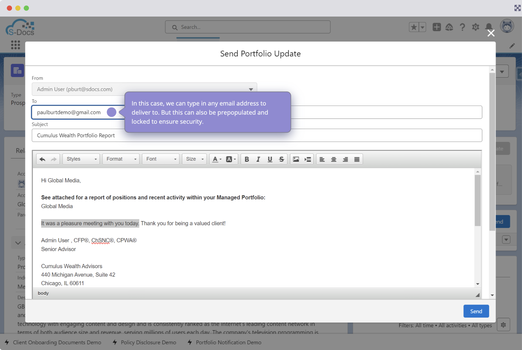Open the text color picker
This screenshot has width=522, height=350.
pos(217,159)
